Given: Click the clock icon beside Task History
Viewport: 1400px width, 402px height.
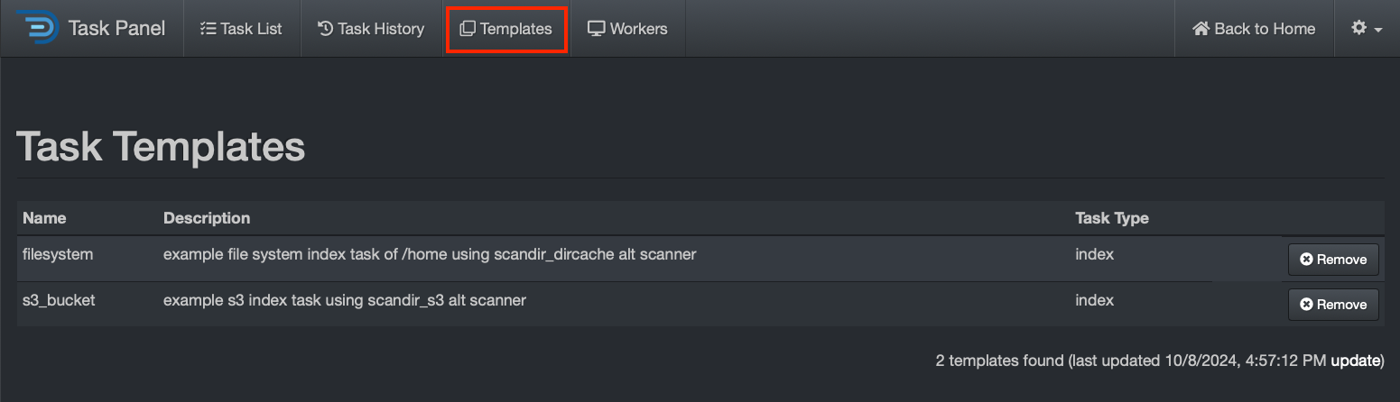Looking at the screenshot, I should click(325, 29).
